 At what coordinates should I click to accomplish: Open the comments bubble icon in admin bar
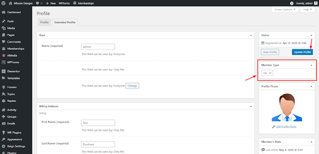coord(38,3)
